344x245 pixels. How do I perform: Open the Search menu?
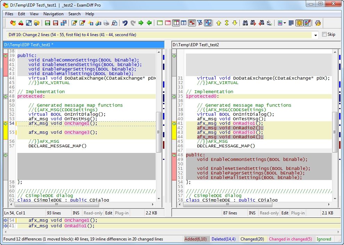pyautogui.click(x=74, y=14)
